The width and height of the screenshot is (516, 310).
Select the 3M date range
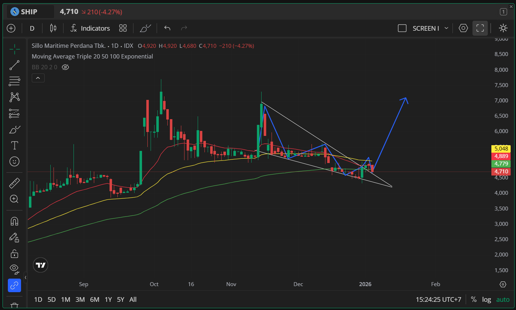tap(80, 300)
